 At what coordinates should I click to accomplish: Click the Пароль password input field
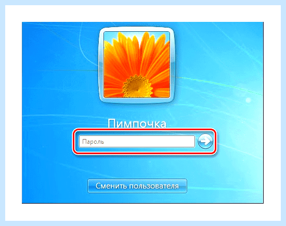click(137, 142)
